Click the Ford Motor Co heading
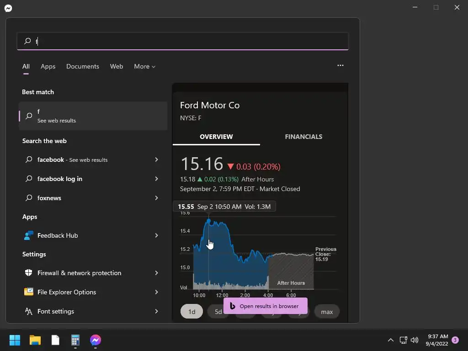Viewport: 468px width, 351px height. click(x=210, y=105)
